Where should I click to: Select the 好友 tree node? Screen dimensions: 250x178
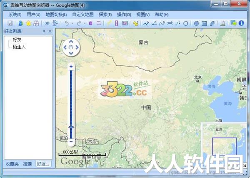17,40
